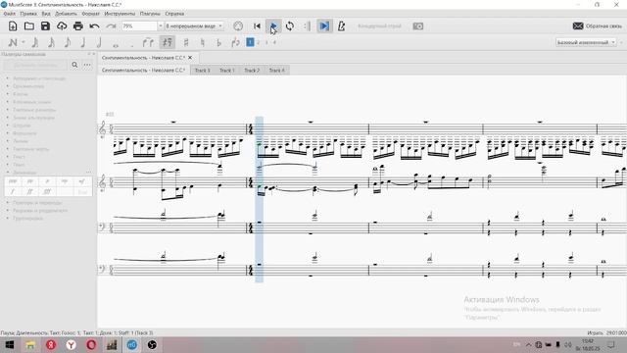Select the 64th note duration

(x=35, y=42)
